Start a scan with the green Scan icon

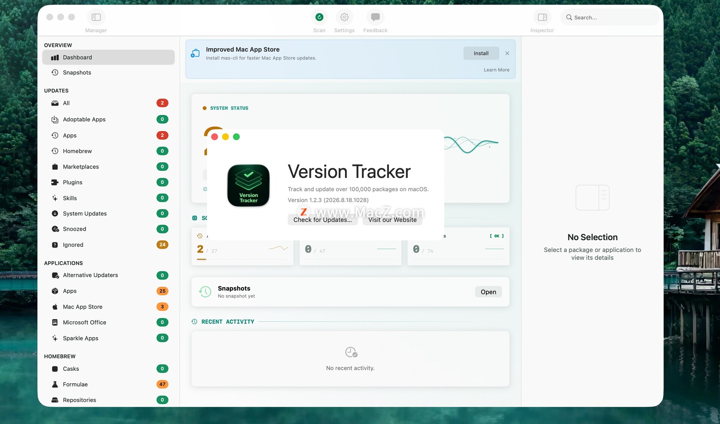click(x=319, y=17)
